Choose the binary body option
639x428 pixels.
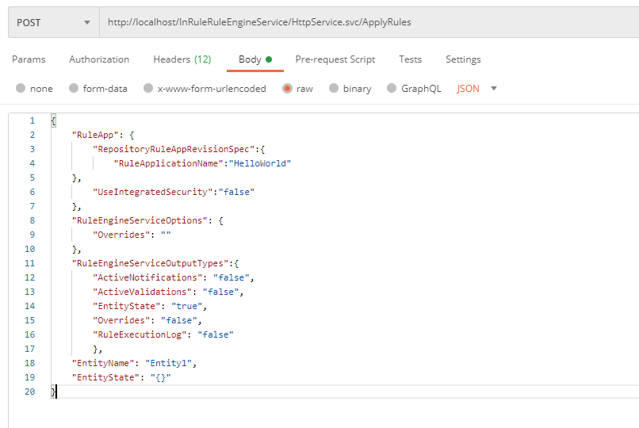pyautogui.click(x=334, y=89)
